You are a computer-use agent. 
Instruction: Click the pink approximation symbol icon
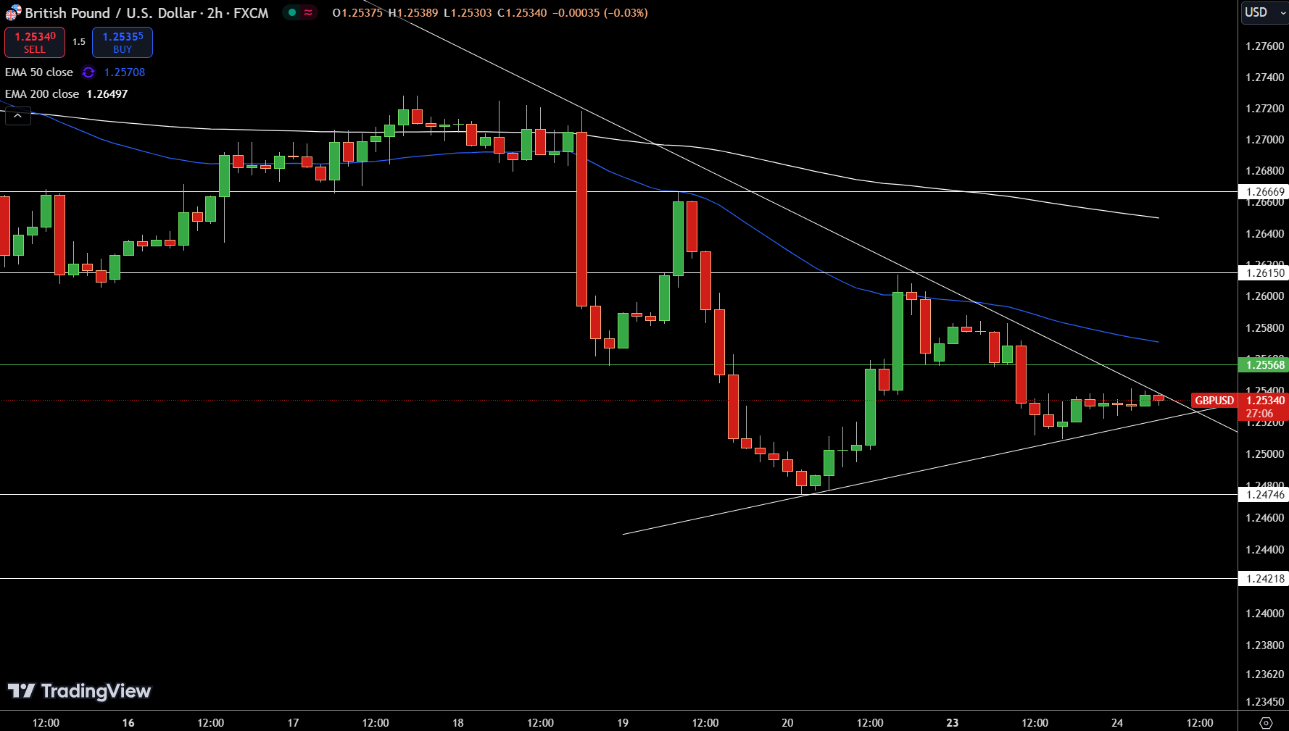[308, 12]
